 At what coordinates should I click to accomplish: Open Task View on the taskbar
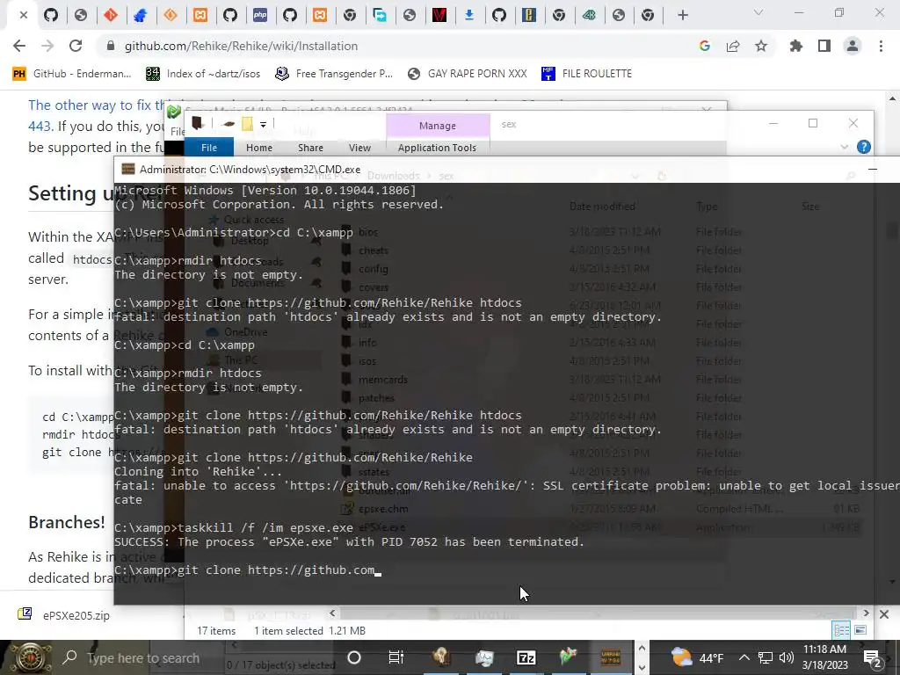point(396,657)
